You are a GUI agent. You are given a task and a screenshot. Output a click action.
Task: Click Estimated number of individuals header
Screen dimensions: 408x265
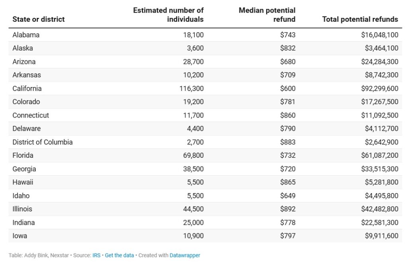coord(168,15)
